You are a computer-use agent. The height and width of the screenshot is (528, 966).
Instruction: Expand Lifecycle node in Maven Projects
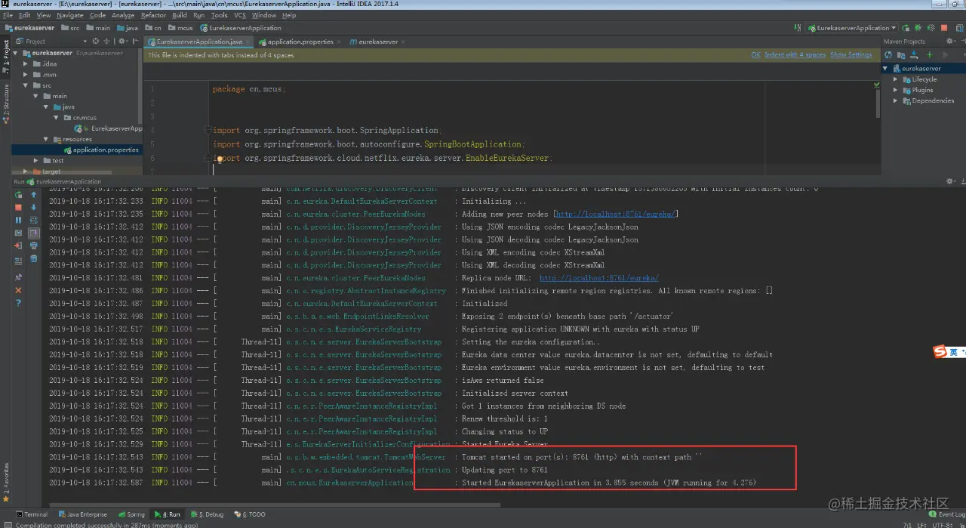tap(896, 79)
